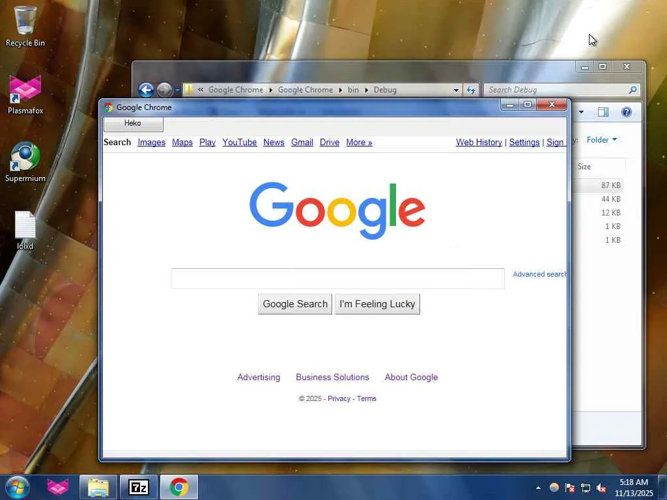Click the Heko button in the Chrome window

[x=133, y=123]
